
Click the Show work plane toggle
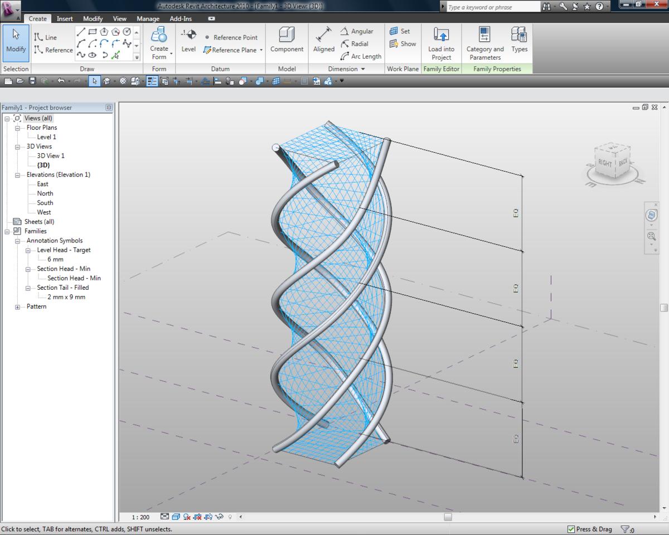(403, 43)
